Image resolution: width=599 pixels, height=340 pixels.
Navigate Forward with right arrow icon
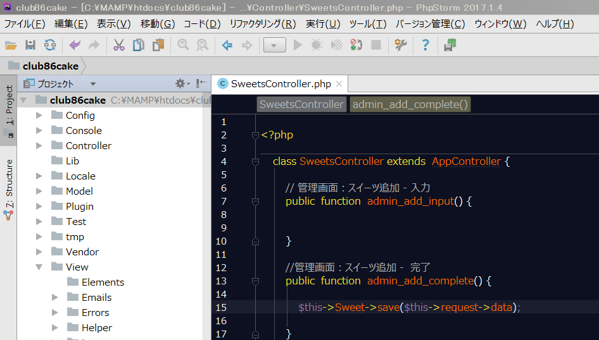247,46
